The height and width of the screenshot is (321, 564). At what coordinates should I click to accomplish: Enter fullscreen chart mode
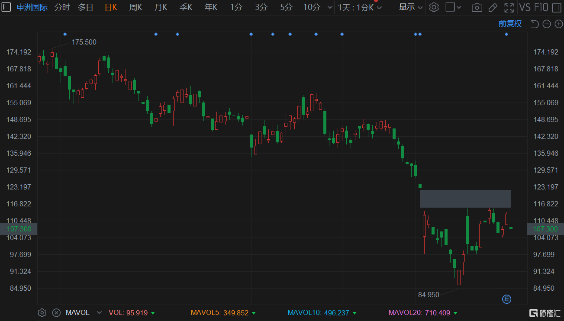[x=509, y=7]
